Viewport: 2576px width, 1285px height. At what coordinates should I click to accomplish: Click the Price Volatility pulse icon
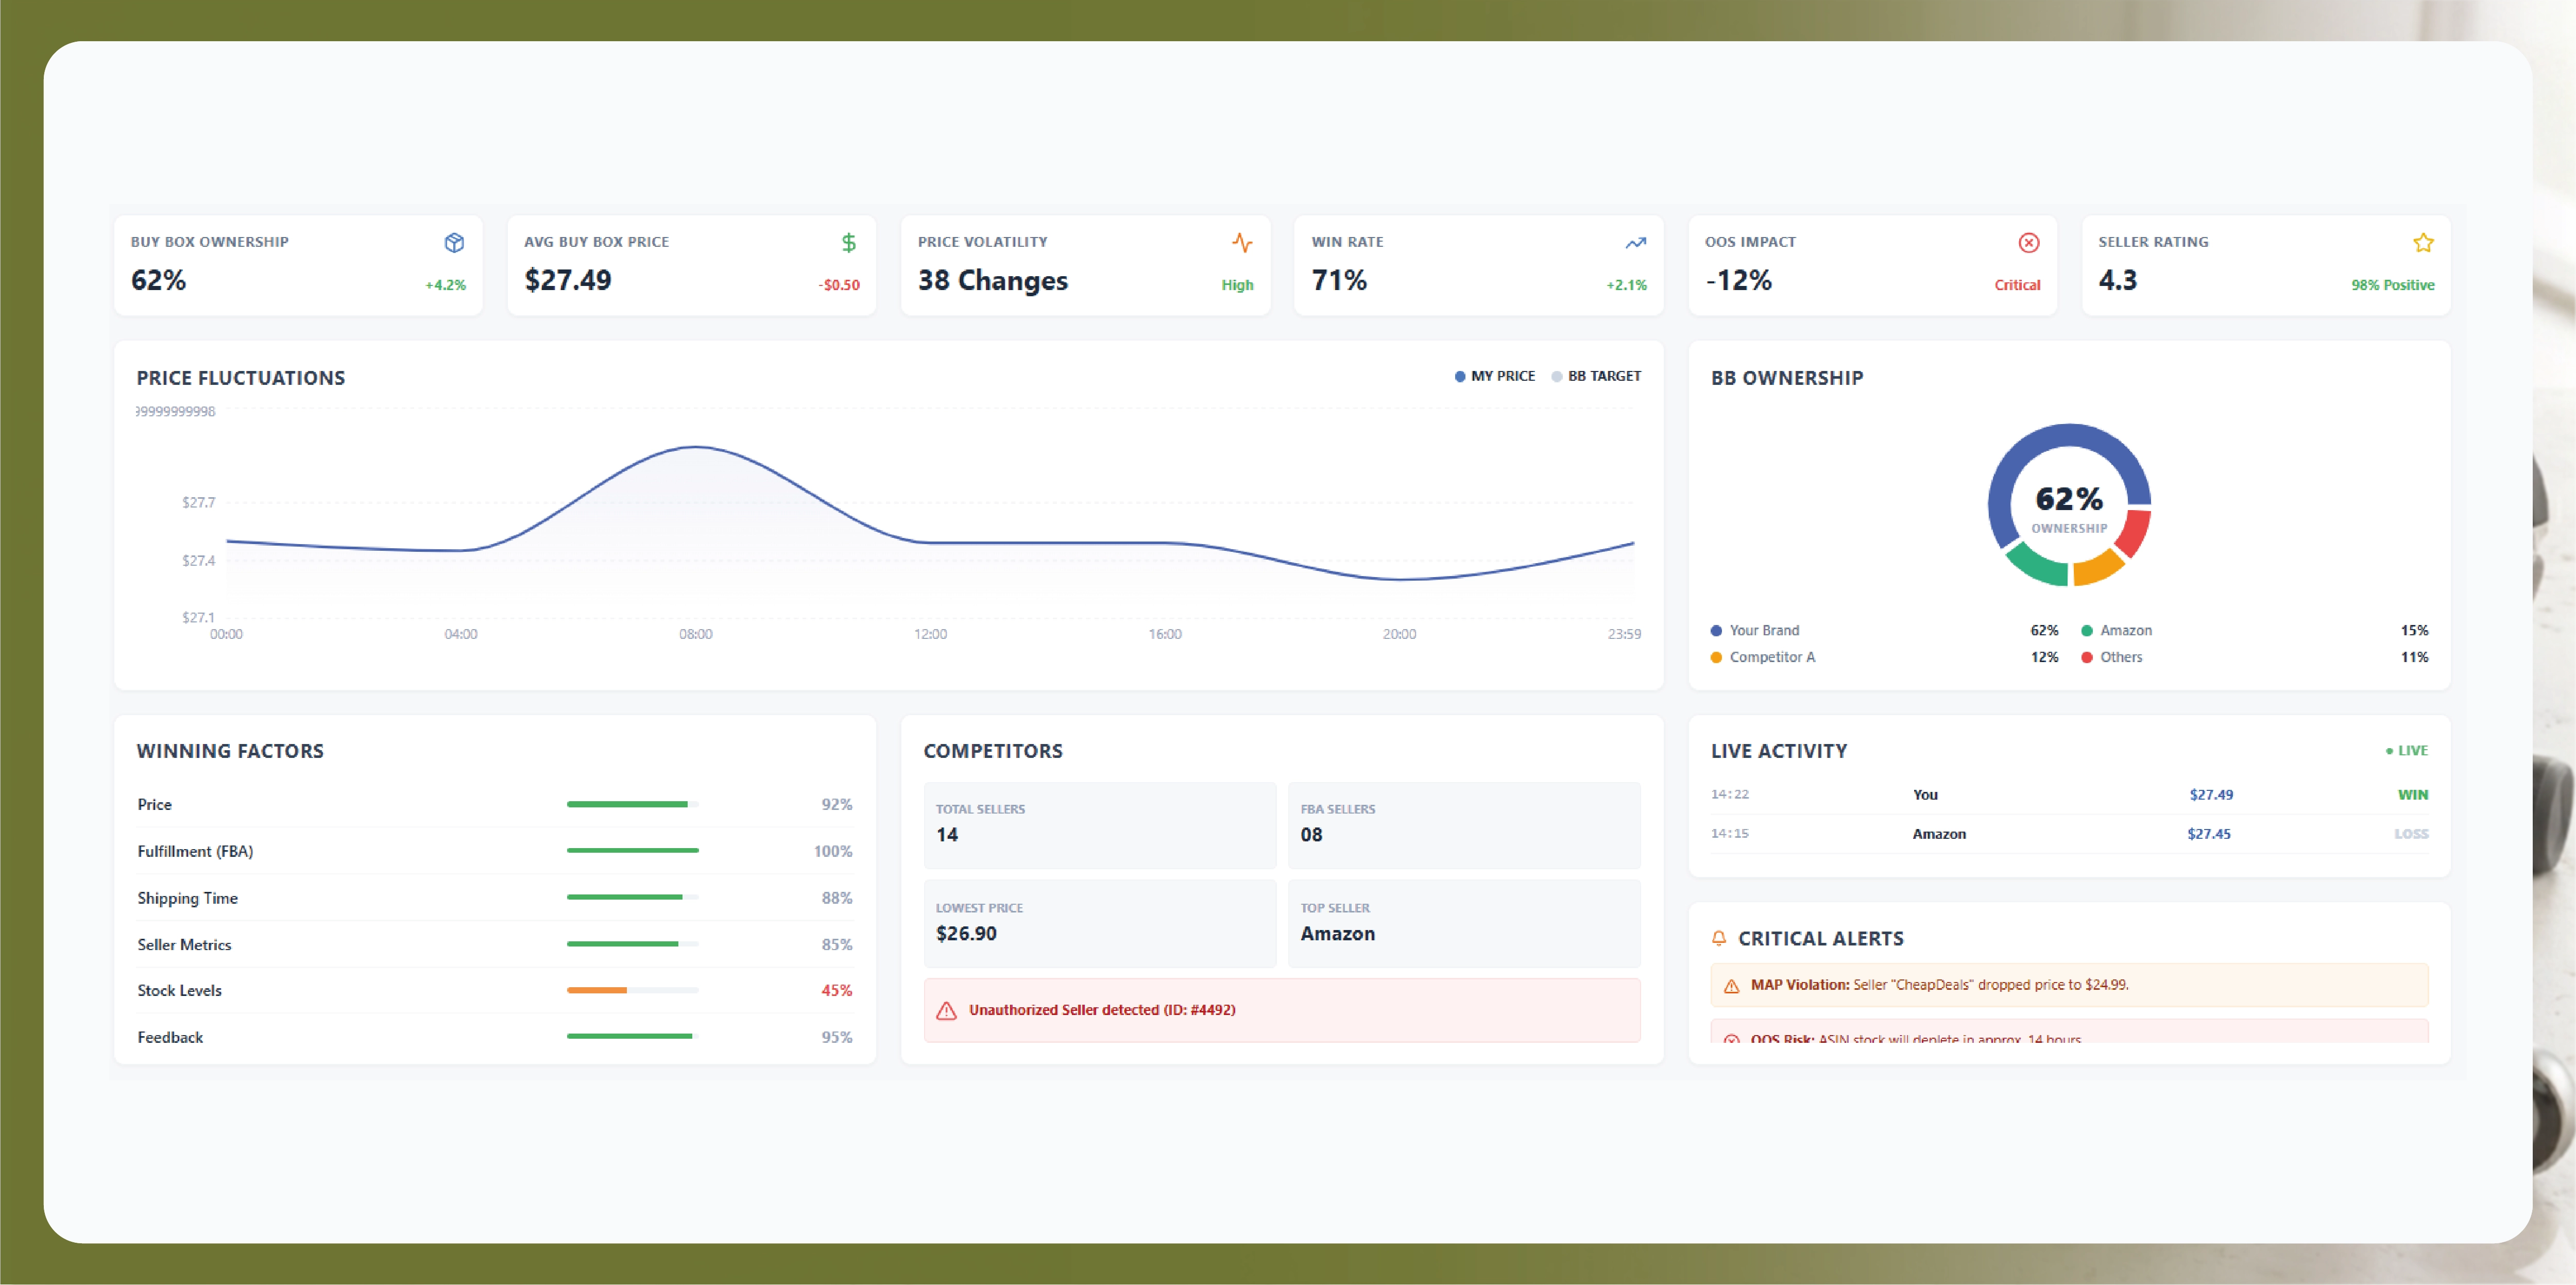tap(1242, 242)
